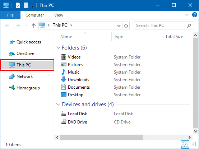This screenshot has height=149, width=199.
Task: Select the Pictures folder name
Action: point(75,65)
